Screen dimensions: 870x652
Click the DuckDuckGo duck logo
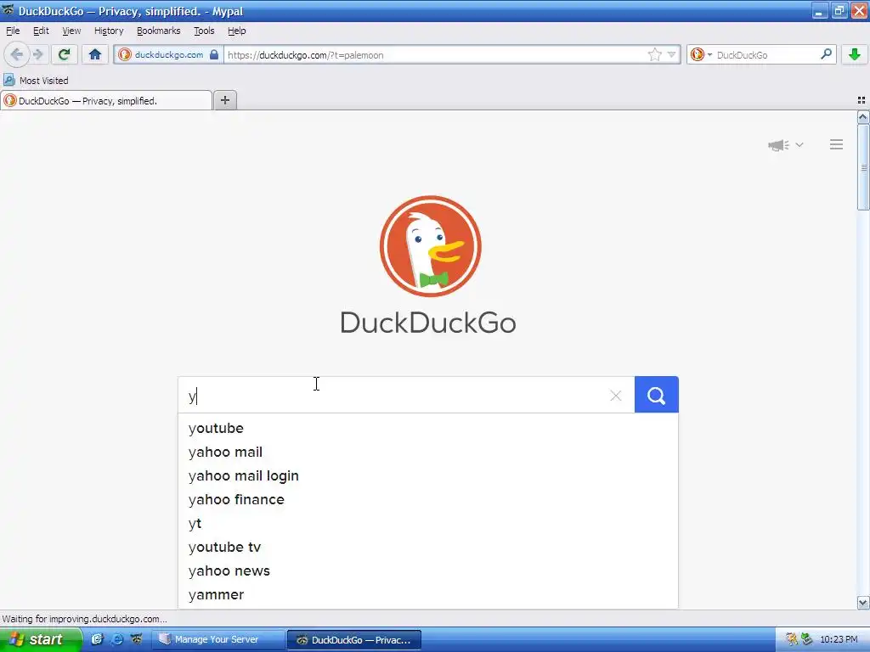click(x=431, y=246)
